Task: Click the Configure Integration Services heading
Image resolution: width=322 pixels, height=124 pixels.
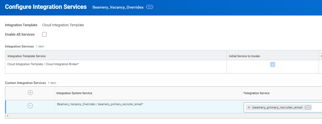Action: 46,7
